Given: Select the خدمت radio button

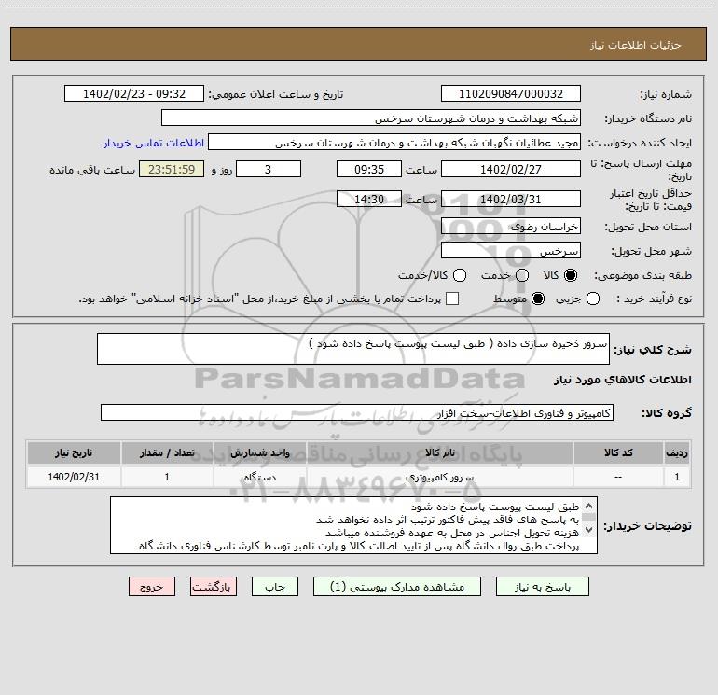Looking at the screenshot, I should (522, 275).
